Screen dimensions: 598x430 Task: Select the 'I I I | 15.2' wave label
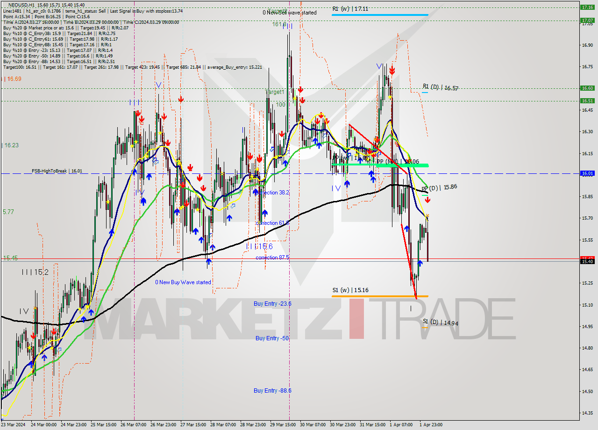click(x=34, y=272)
